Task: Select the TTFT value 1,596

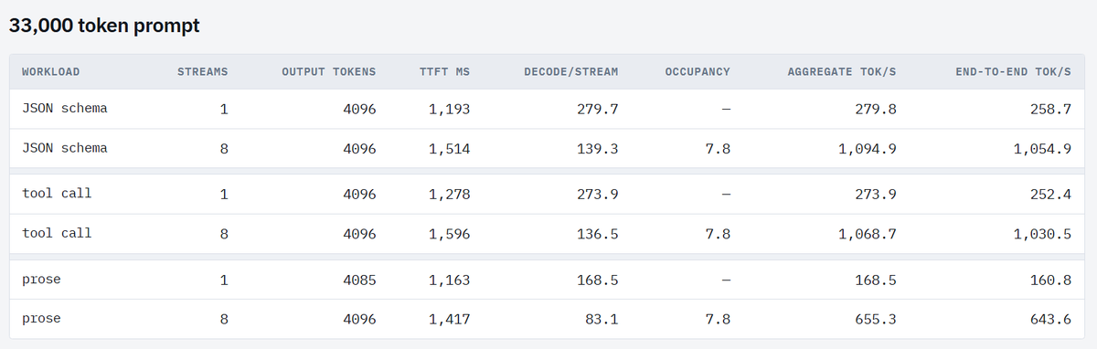Action: (449, 234)
